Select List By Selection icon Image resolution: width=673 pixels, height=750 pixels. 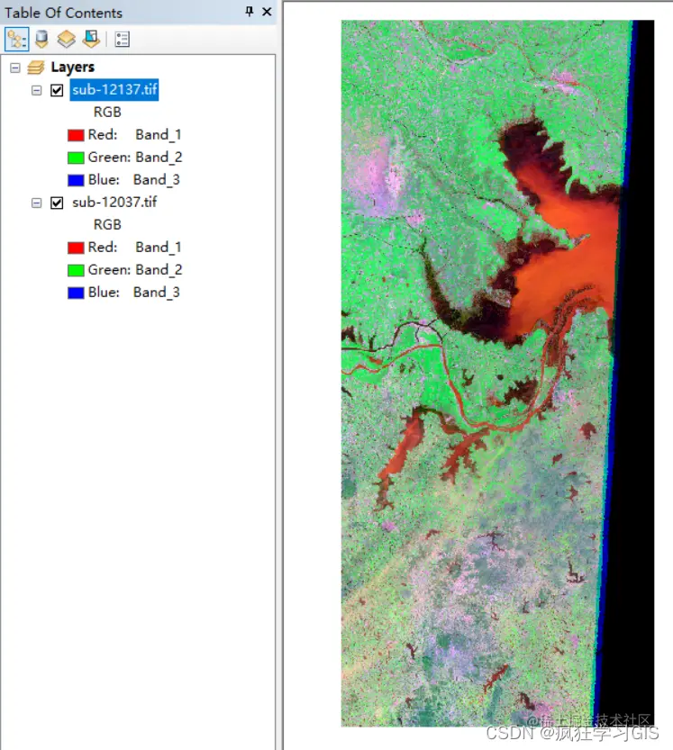[91, 40]
